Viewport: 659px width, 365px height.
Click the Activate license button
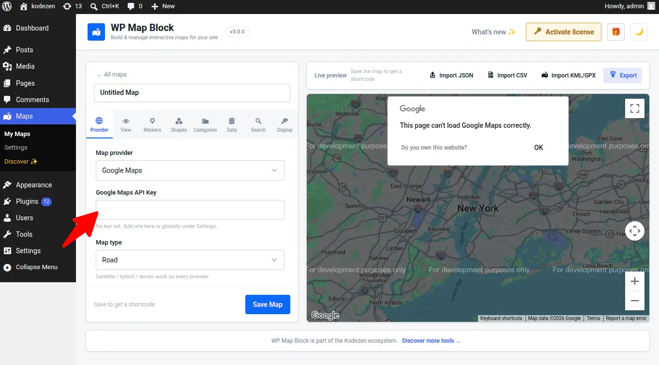point(564,32)
